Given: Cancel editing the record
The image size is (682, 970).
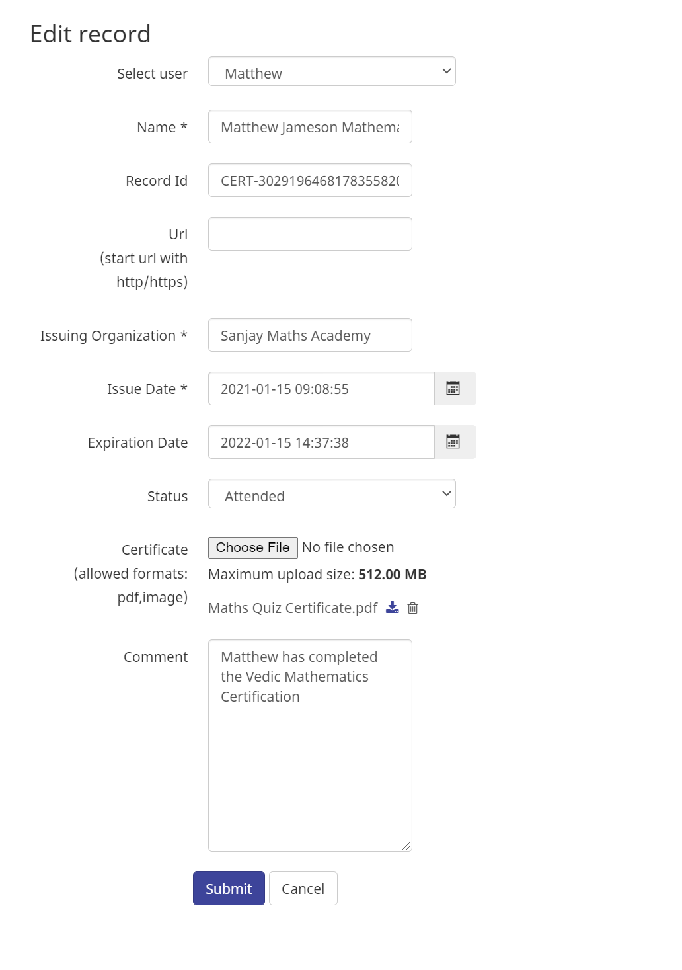Looking at the screenshot, I should (303, 888).
